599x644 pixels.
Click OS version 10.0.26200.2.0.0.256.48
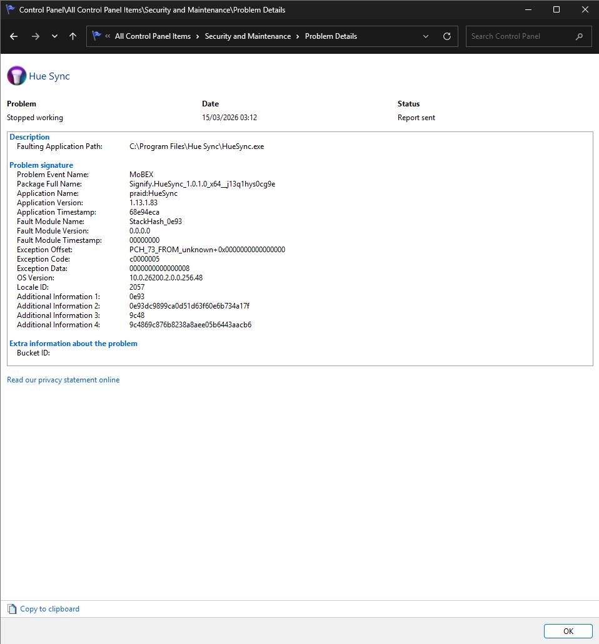click(166, 278)
